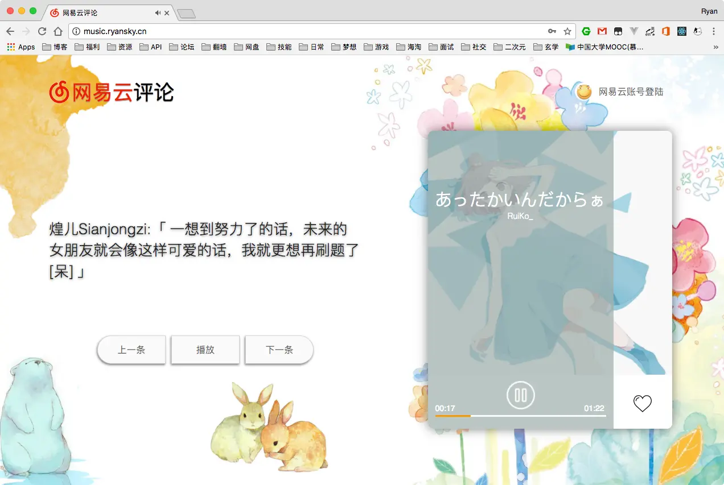Open 网易云账号登陆 login link
This screenshot has width=724, height=485.
coord(631,92)
